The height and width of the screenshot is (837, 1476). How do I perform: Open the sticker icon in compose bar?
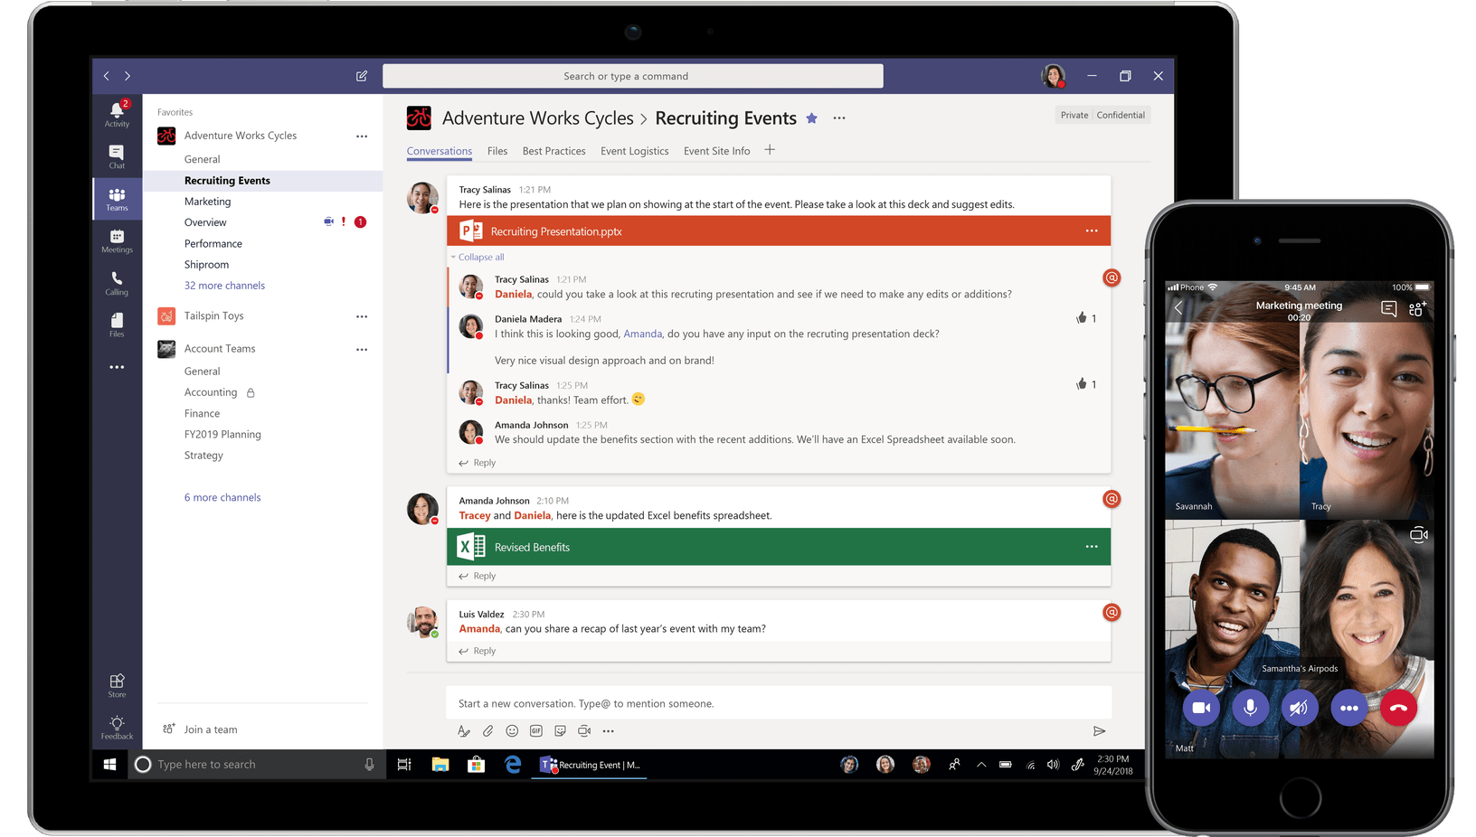coord(561,731)
